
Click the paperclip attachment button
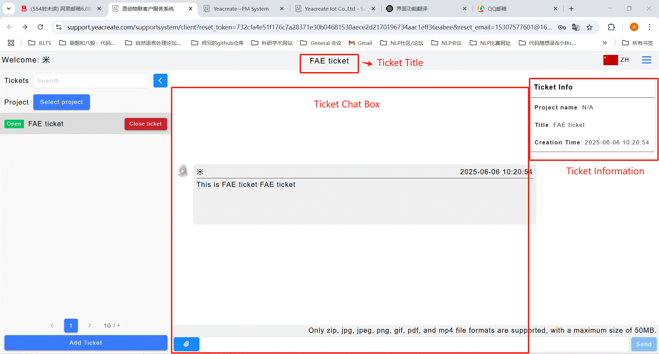pyautogui.click(x=186, y=344)
